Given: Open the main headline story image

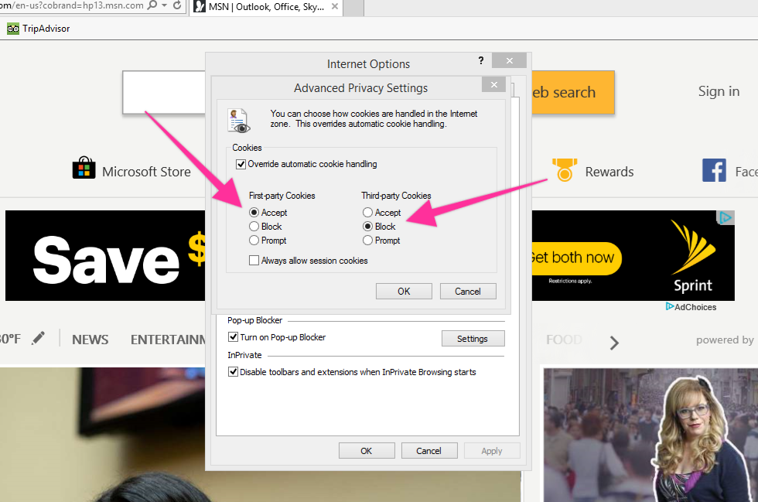Looking at the screenshot, I should tap(102, 435).
